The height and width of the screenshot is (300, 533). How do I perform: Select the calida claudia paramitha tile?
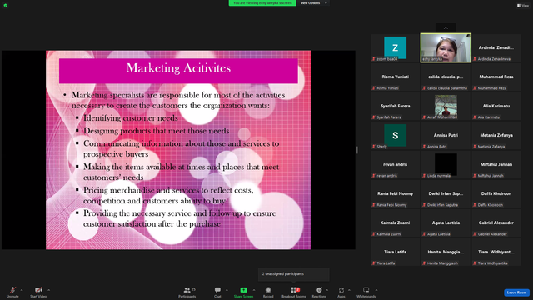coord(446,77)
